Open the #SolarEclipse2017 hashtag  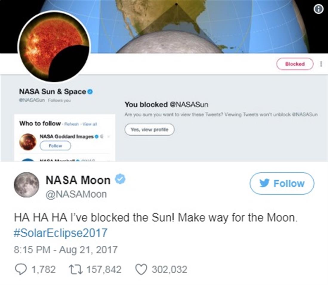click(61, 233)
